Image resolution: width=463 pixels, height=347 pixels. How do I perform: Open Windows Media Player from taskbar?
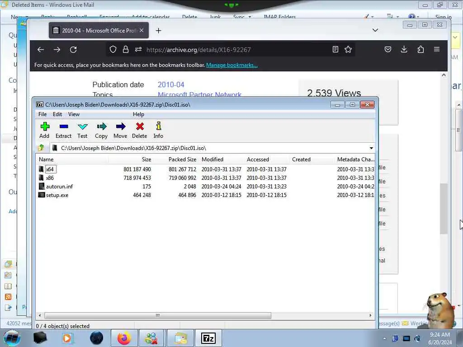tap(67, 338)
